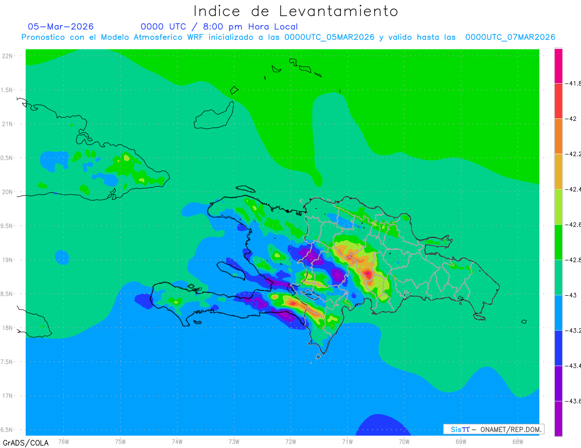581x448 pixels.
Task: Click the 'Pronostico con el Modelo Atmosferico WRF' subtitle
Action: click(x=114, y=37)
